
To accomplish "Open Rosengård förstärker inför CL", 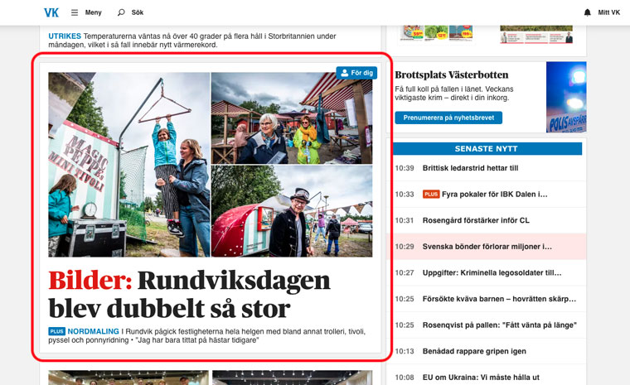I will 476,220.
